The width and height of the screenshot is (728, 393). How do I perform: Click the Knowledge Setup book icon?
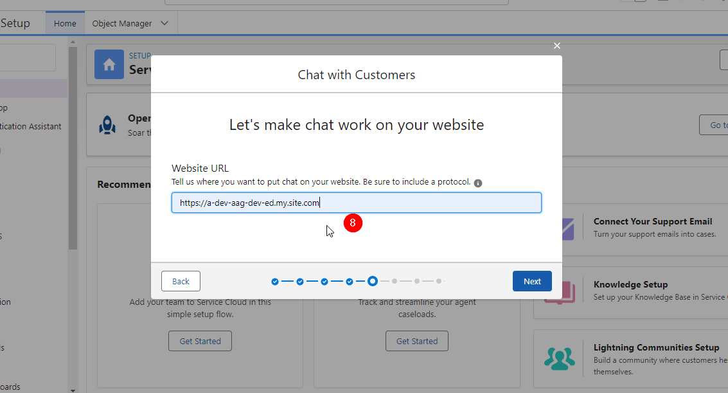coord(560,291)
